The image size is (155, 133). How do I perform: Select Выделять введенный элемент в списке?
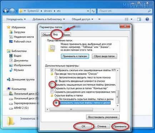56,81
